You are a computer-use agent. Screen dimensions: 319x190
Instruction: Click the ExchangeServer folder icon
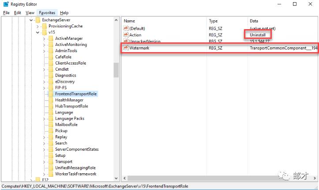38,20
